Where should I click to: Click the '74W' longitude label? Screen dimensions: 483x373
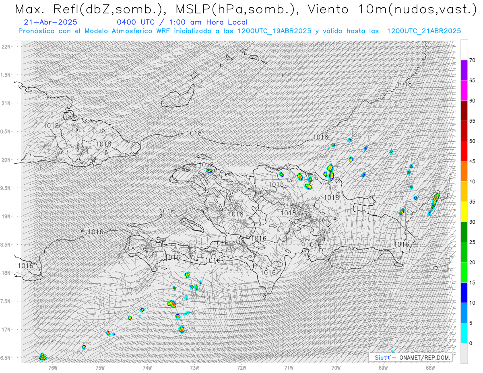click(x=147, y=367)
